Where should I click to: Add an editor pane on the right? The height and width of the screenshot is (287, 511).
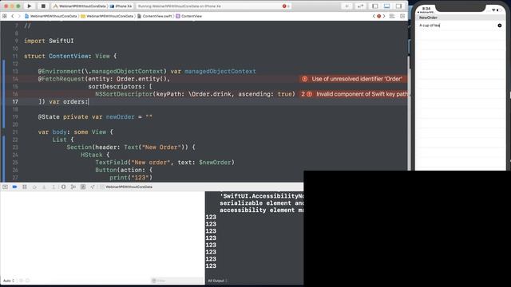[x=402, y=16]
